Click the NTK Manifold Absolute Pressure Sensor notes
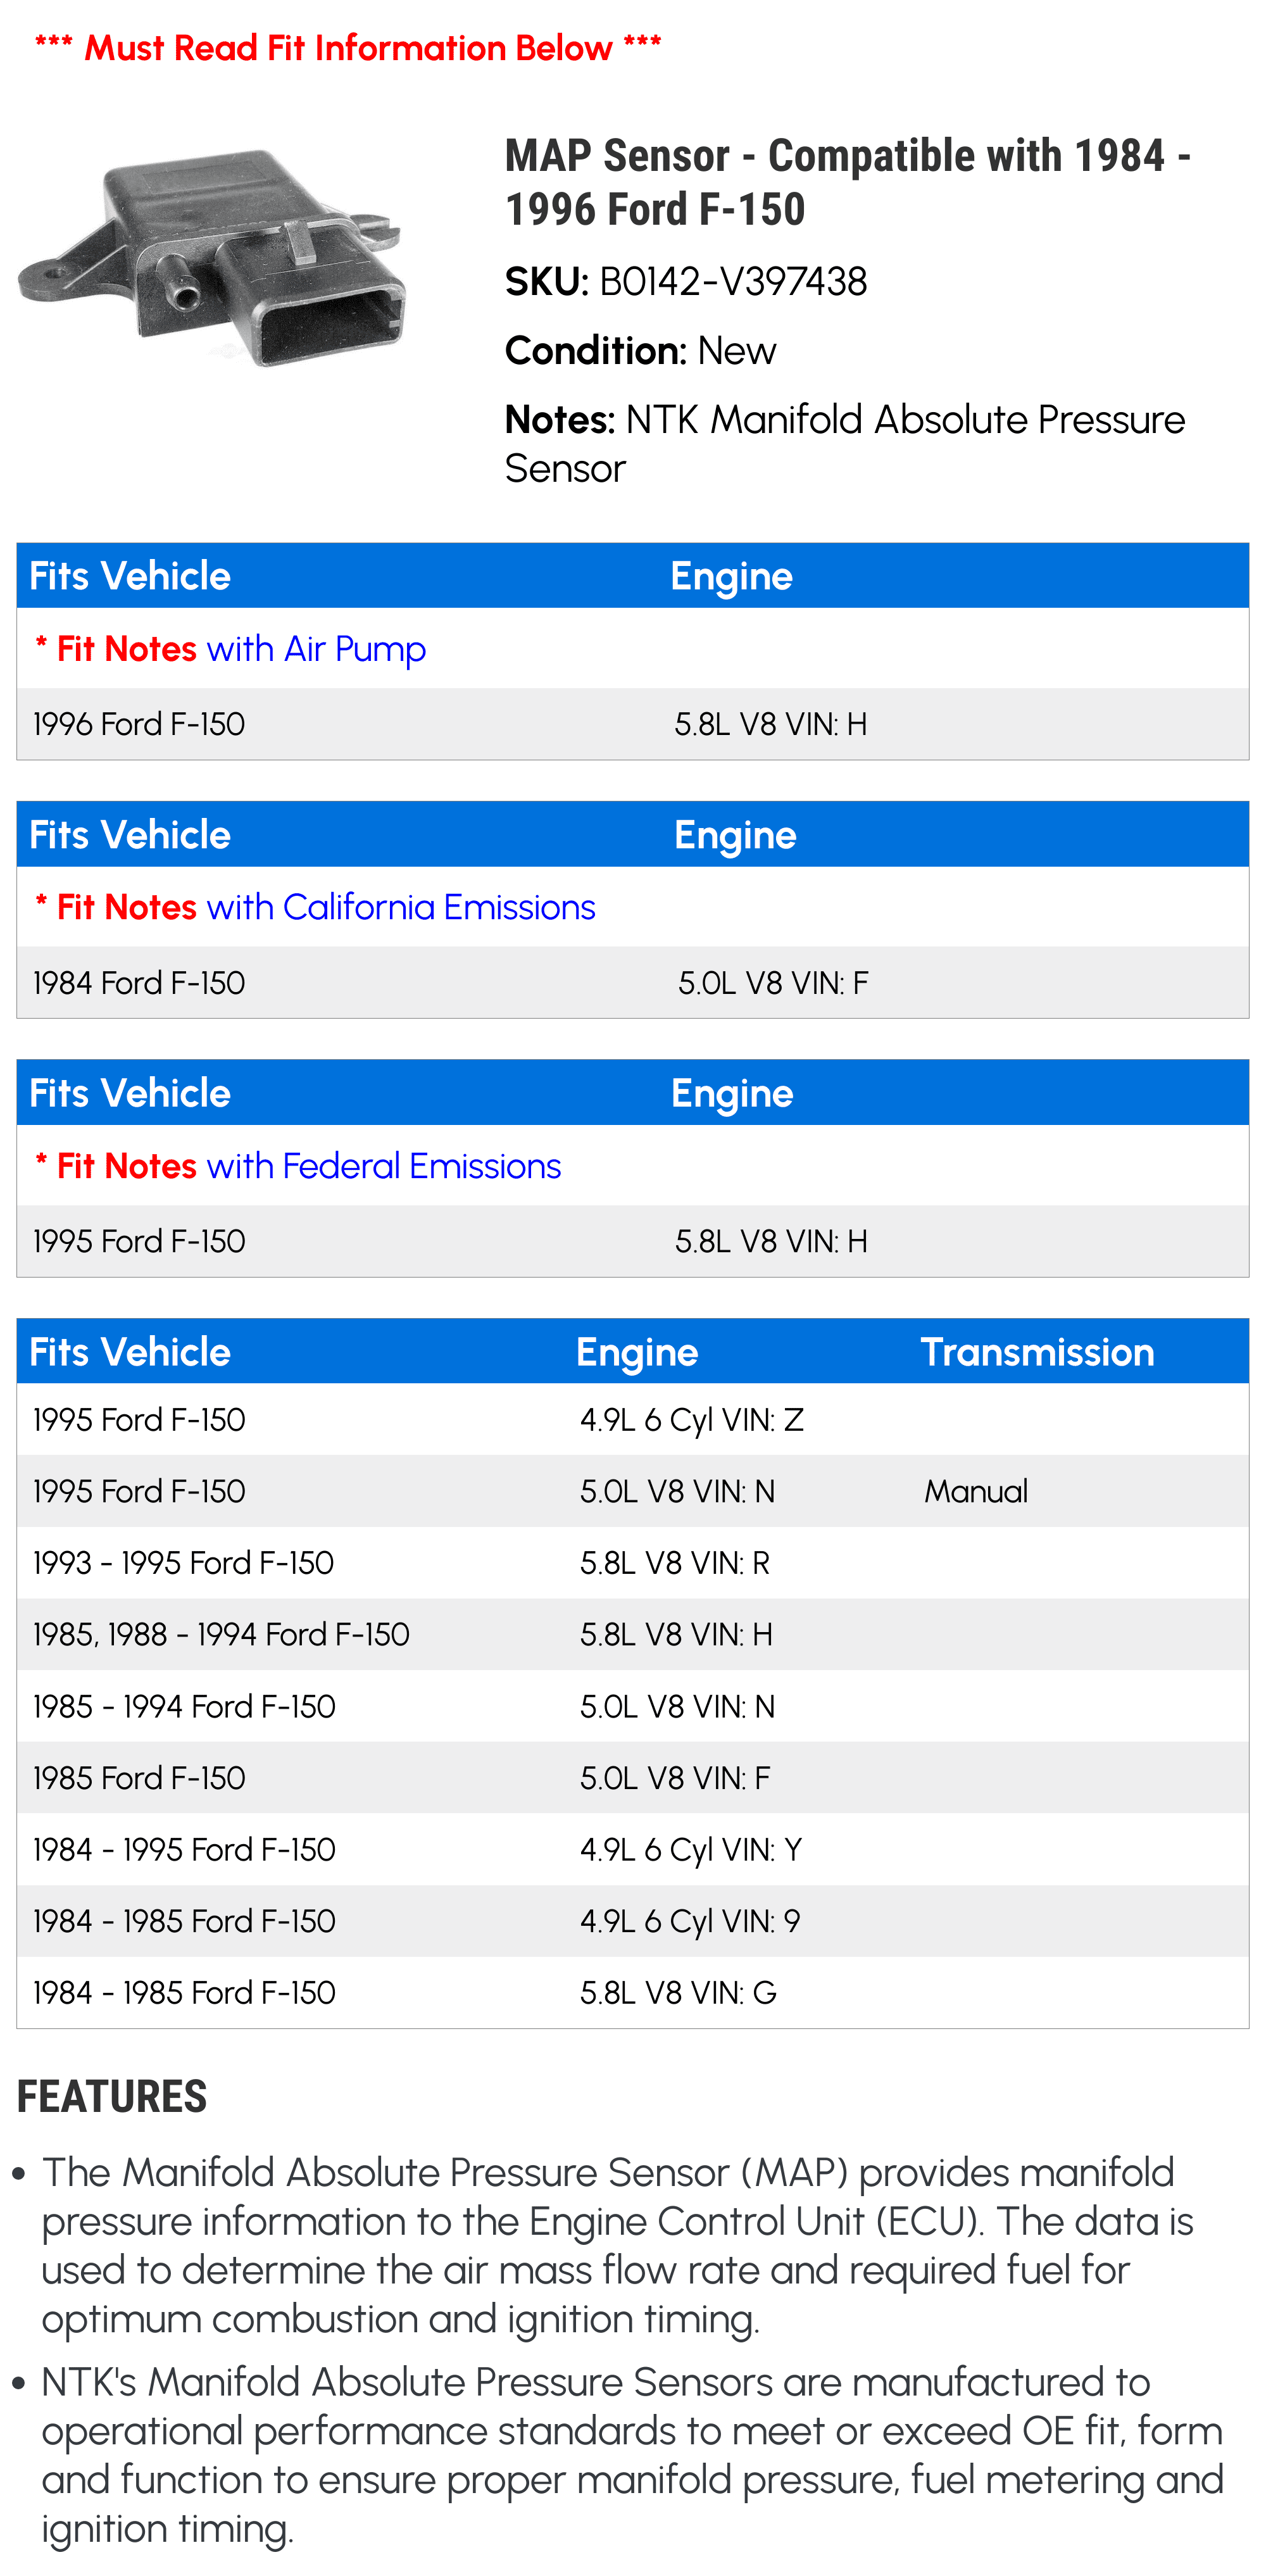The image size is (1266, 2576). coord(845,444)
